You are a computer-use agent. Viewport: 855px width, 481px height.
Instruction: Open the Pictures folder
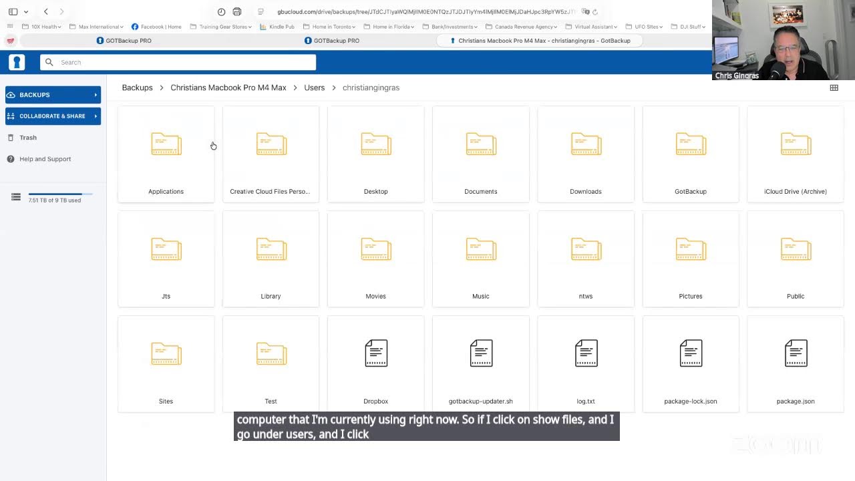(691, 259)
